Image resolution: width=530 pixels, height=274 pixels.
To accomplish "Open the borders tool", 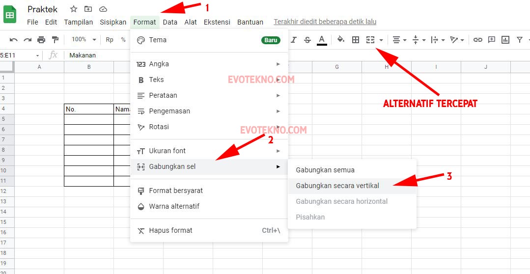I will [356, 40].
